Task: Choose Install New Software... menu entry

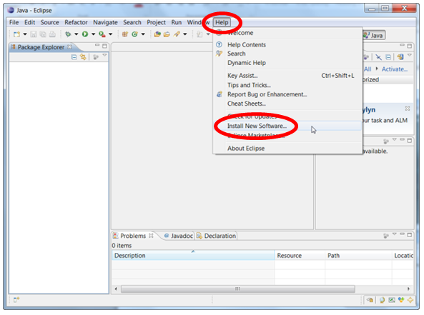Action: click(x=287, y=126)
